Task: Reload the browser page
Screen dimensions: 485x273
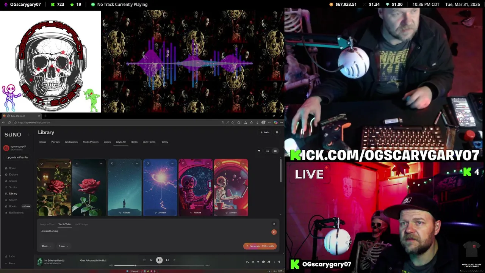Action: 9,122
